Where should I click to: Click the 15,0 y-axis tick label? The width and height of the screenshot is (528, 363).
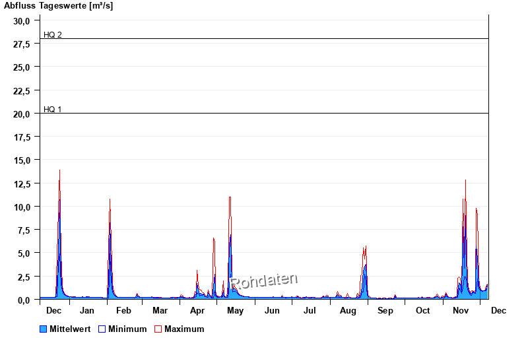22,160
